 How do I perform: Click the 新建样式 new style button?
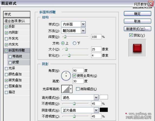[137, 29]
